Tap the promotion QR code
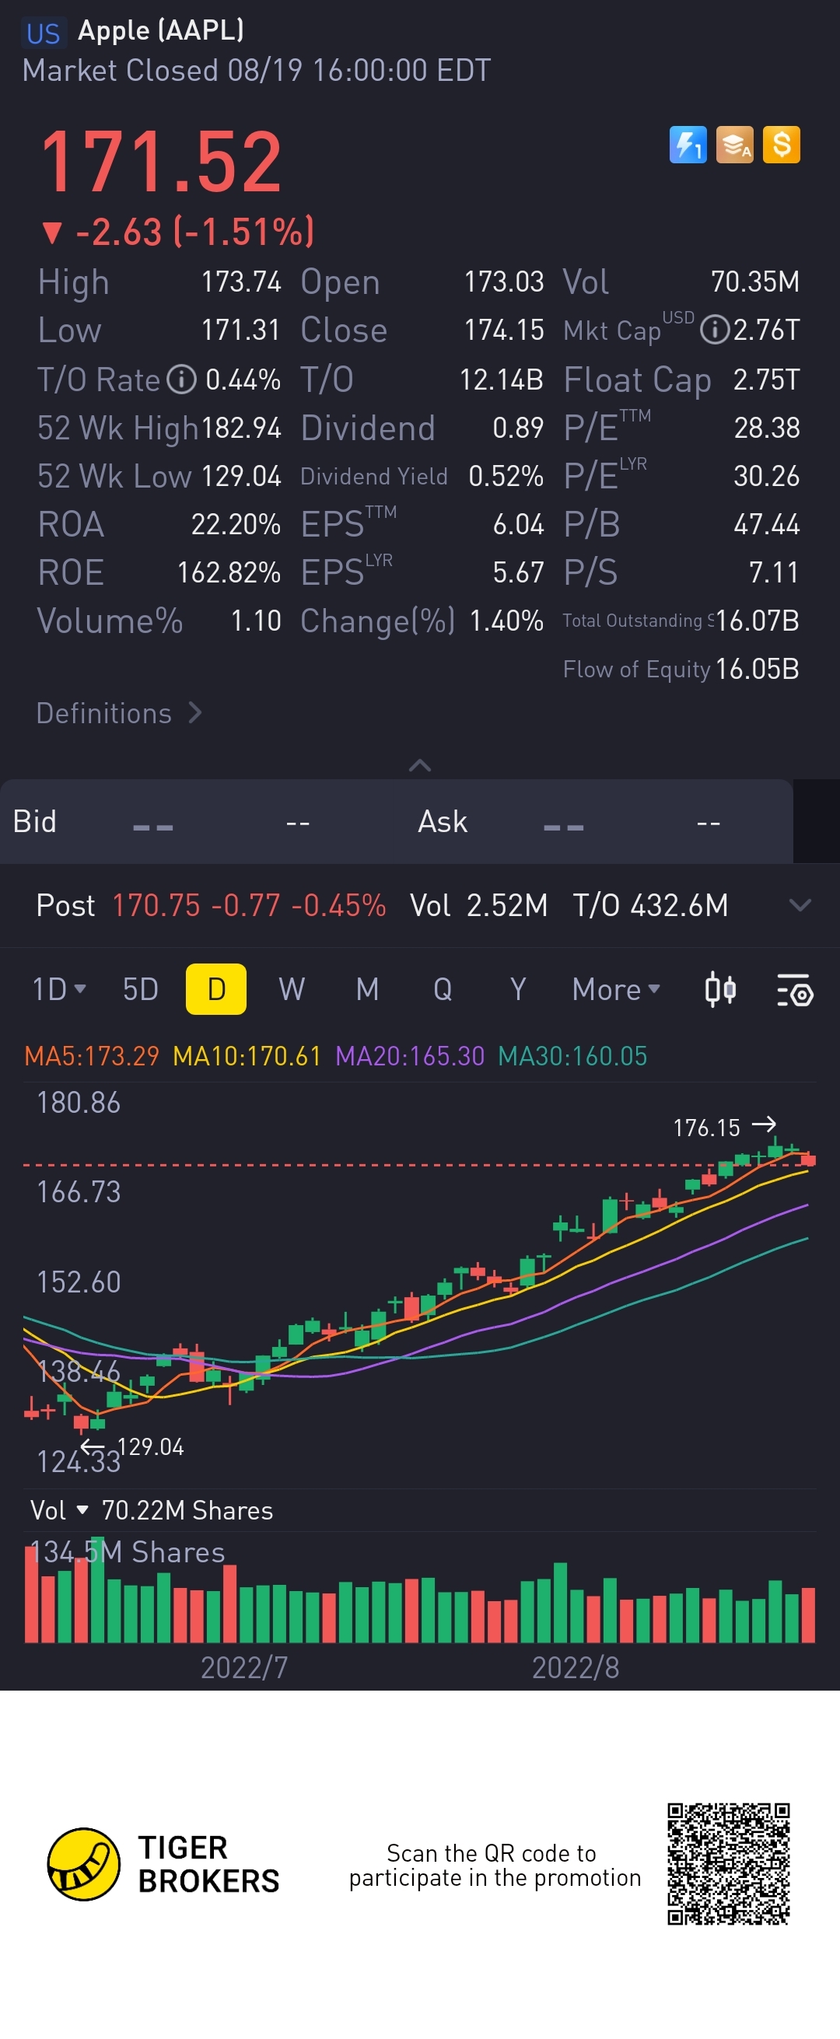840x2039 pixels. click(728, 1864)
